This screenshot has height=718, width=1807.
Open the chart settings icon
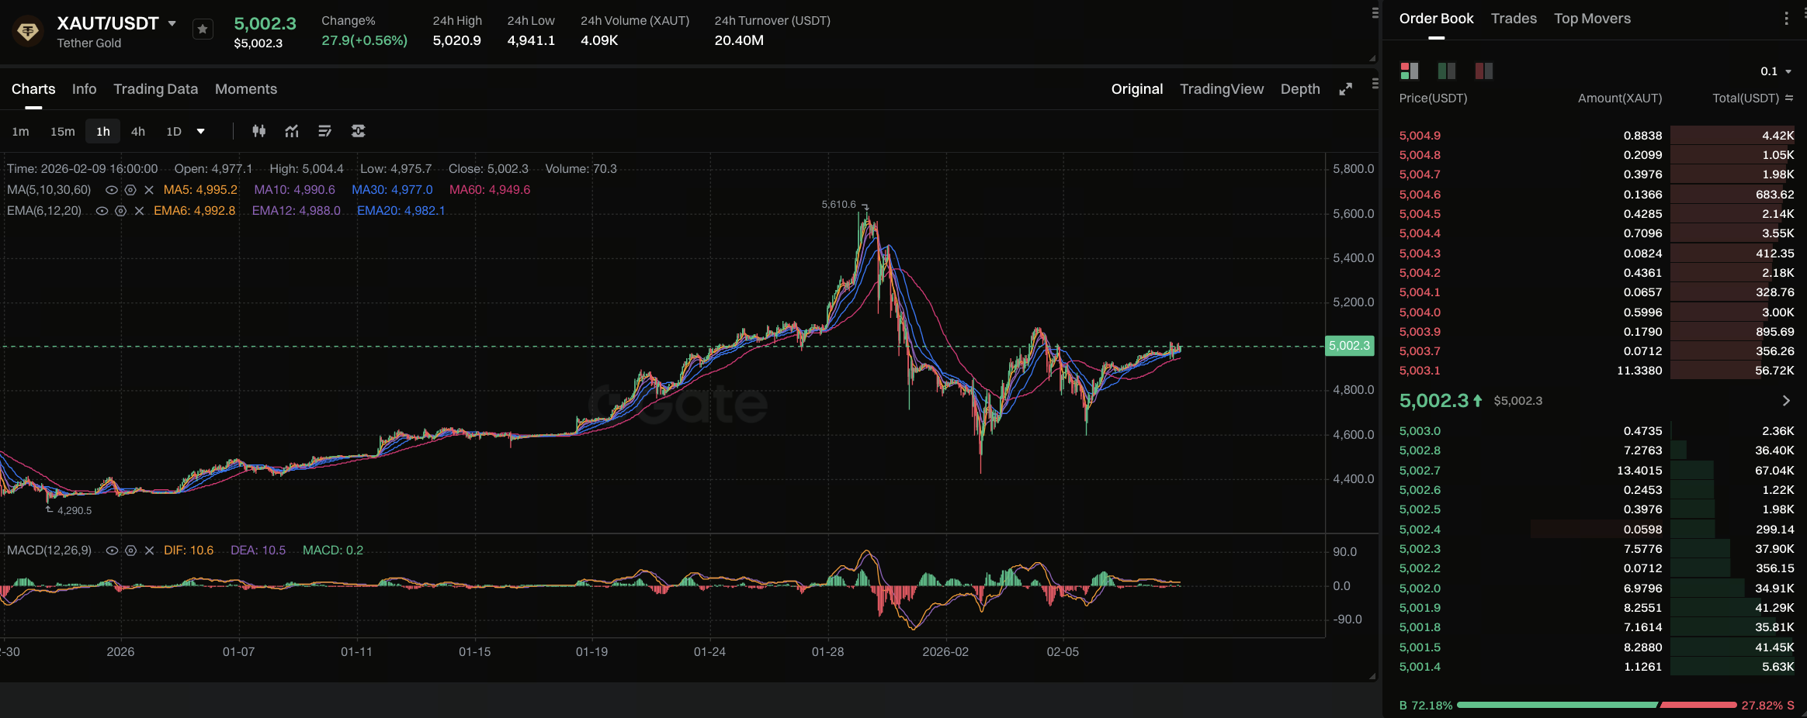click(x=358, y=131)
